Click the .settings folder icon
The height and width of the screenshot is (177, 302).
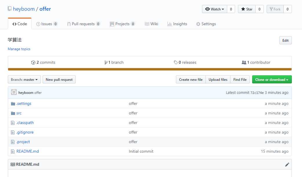[13, 104]
